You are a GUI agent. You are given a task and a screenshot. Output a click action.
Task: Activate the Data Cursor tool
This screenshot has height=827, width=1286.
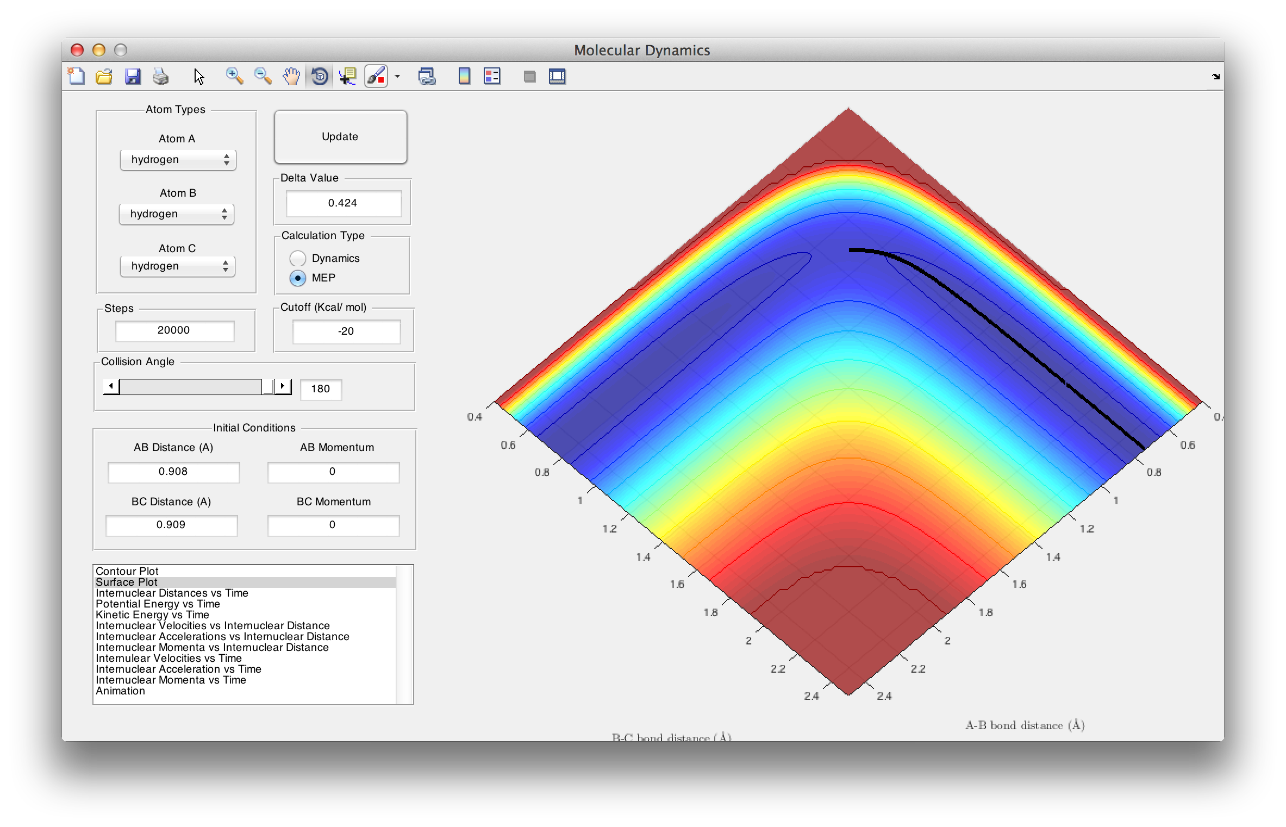pyautogui.click(x=347, y=77)
